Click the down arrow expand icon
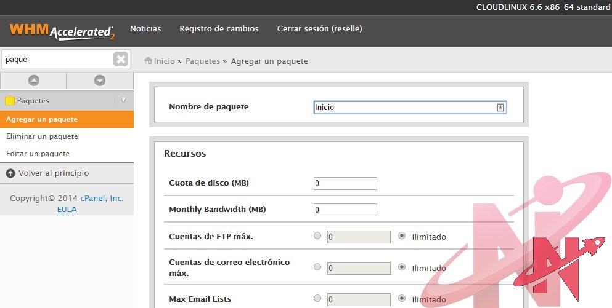The width and height of the screenshot is (612, 308). [100, 81]
